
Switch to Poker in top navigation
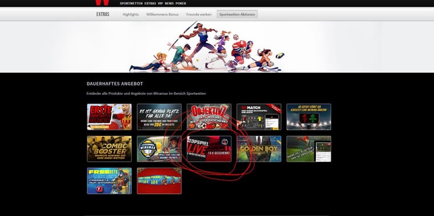pos(181,3)
